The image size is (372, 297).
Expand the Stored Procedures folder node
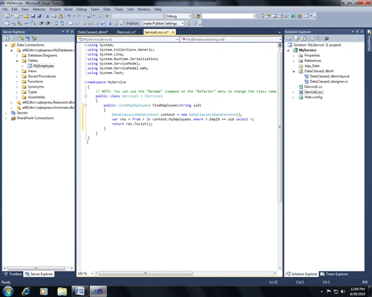pyautogui.click(x=17, y=76)
